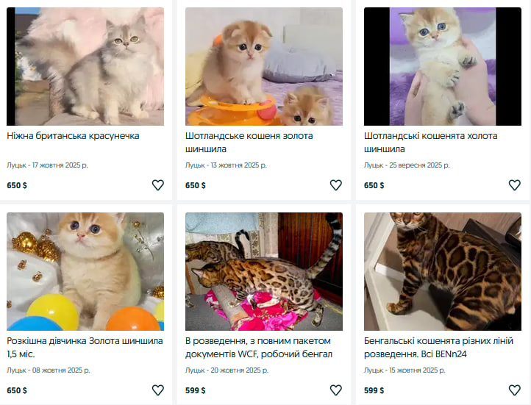Open photo of golden kitten on orange toy
Viewport: 531px width, 405px height.
pos(264,66)
